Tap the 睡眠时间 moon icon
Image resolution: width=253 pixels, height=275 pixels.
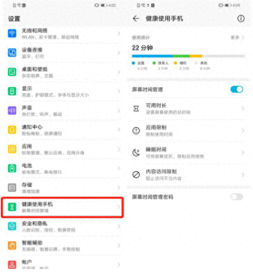(136, 152)
